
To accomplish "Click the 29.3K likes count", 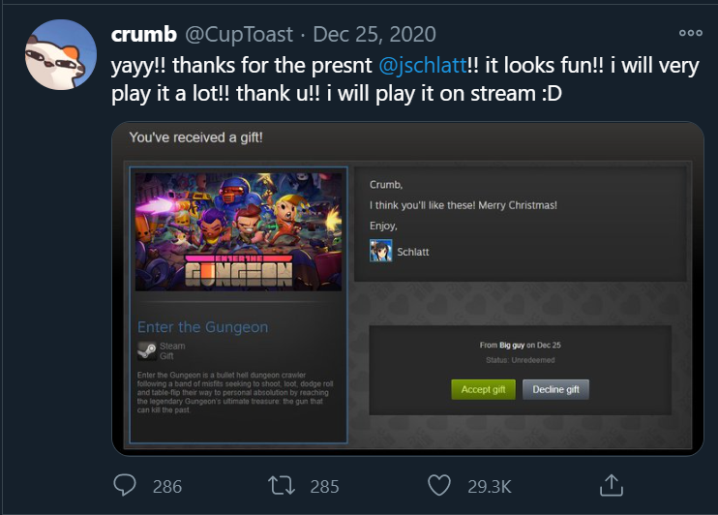I will 489,487.
